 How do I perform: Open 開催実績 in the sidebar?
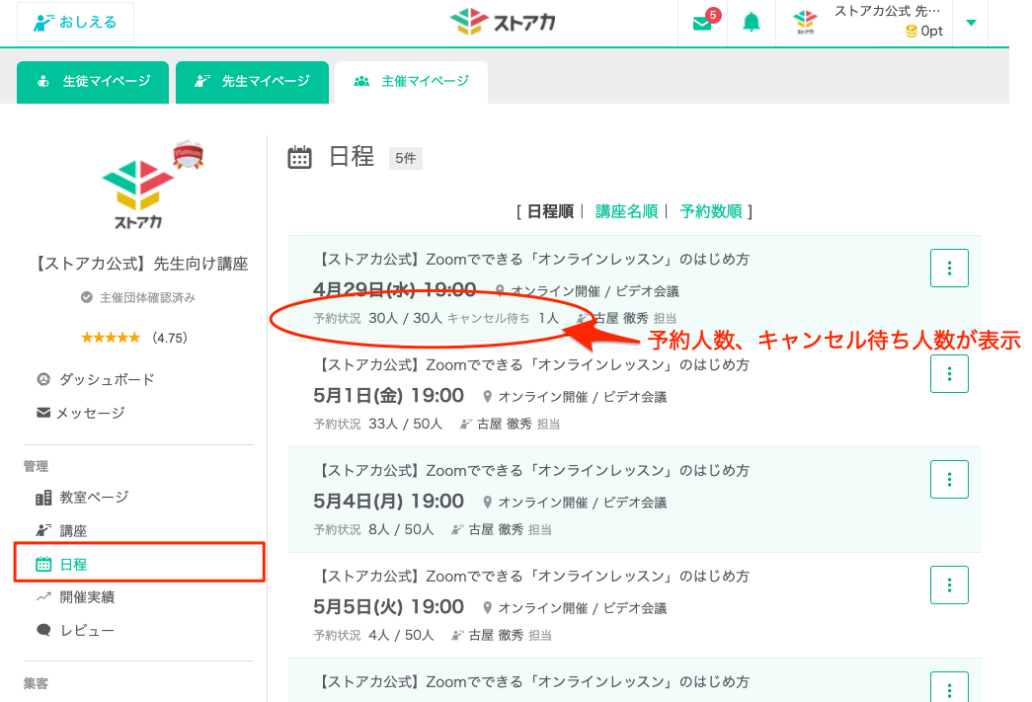[x=75, y=597]
